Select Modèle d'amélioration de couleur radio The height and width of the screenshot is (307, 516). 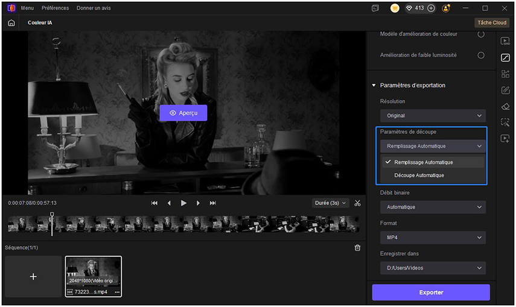click(x=481, y=34)
